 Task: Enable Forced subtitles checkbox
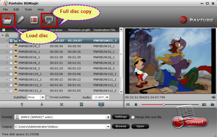(47, 97)
